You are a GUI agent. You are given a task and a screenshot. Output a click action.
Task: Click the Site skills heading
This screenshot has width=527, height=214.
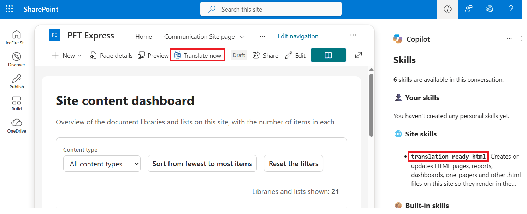[421, 134]
